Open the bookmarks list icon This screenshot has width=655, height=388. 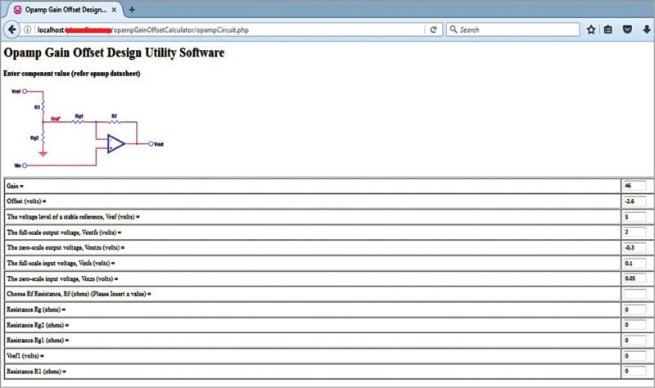pos(608,29)
